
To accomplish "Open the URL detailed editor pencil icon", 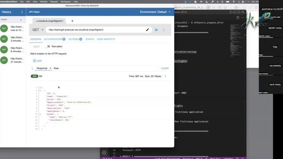I will (x=147, y=30).
